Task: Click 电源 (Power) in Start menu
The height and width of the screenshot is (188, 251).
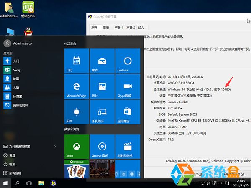Action: (x=13, y=164)
